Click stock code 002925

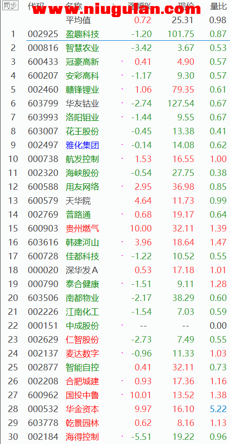pos(43,34)
